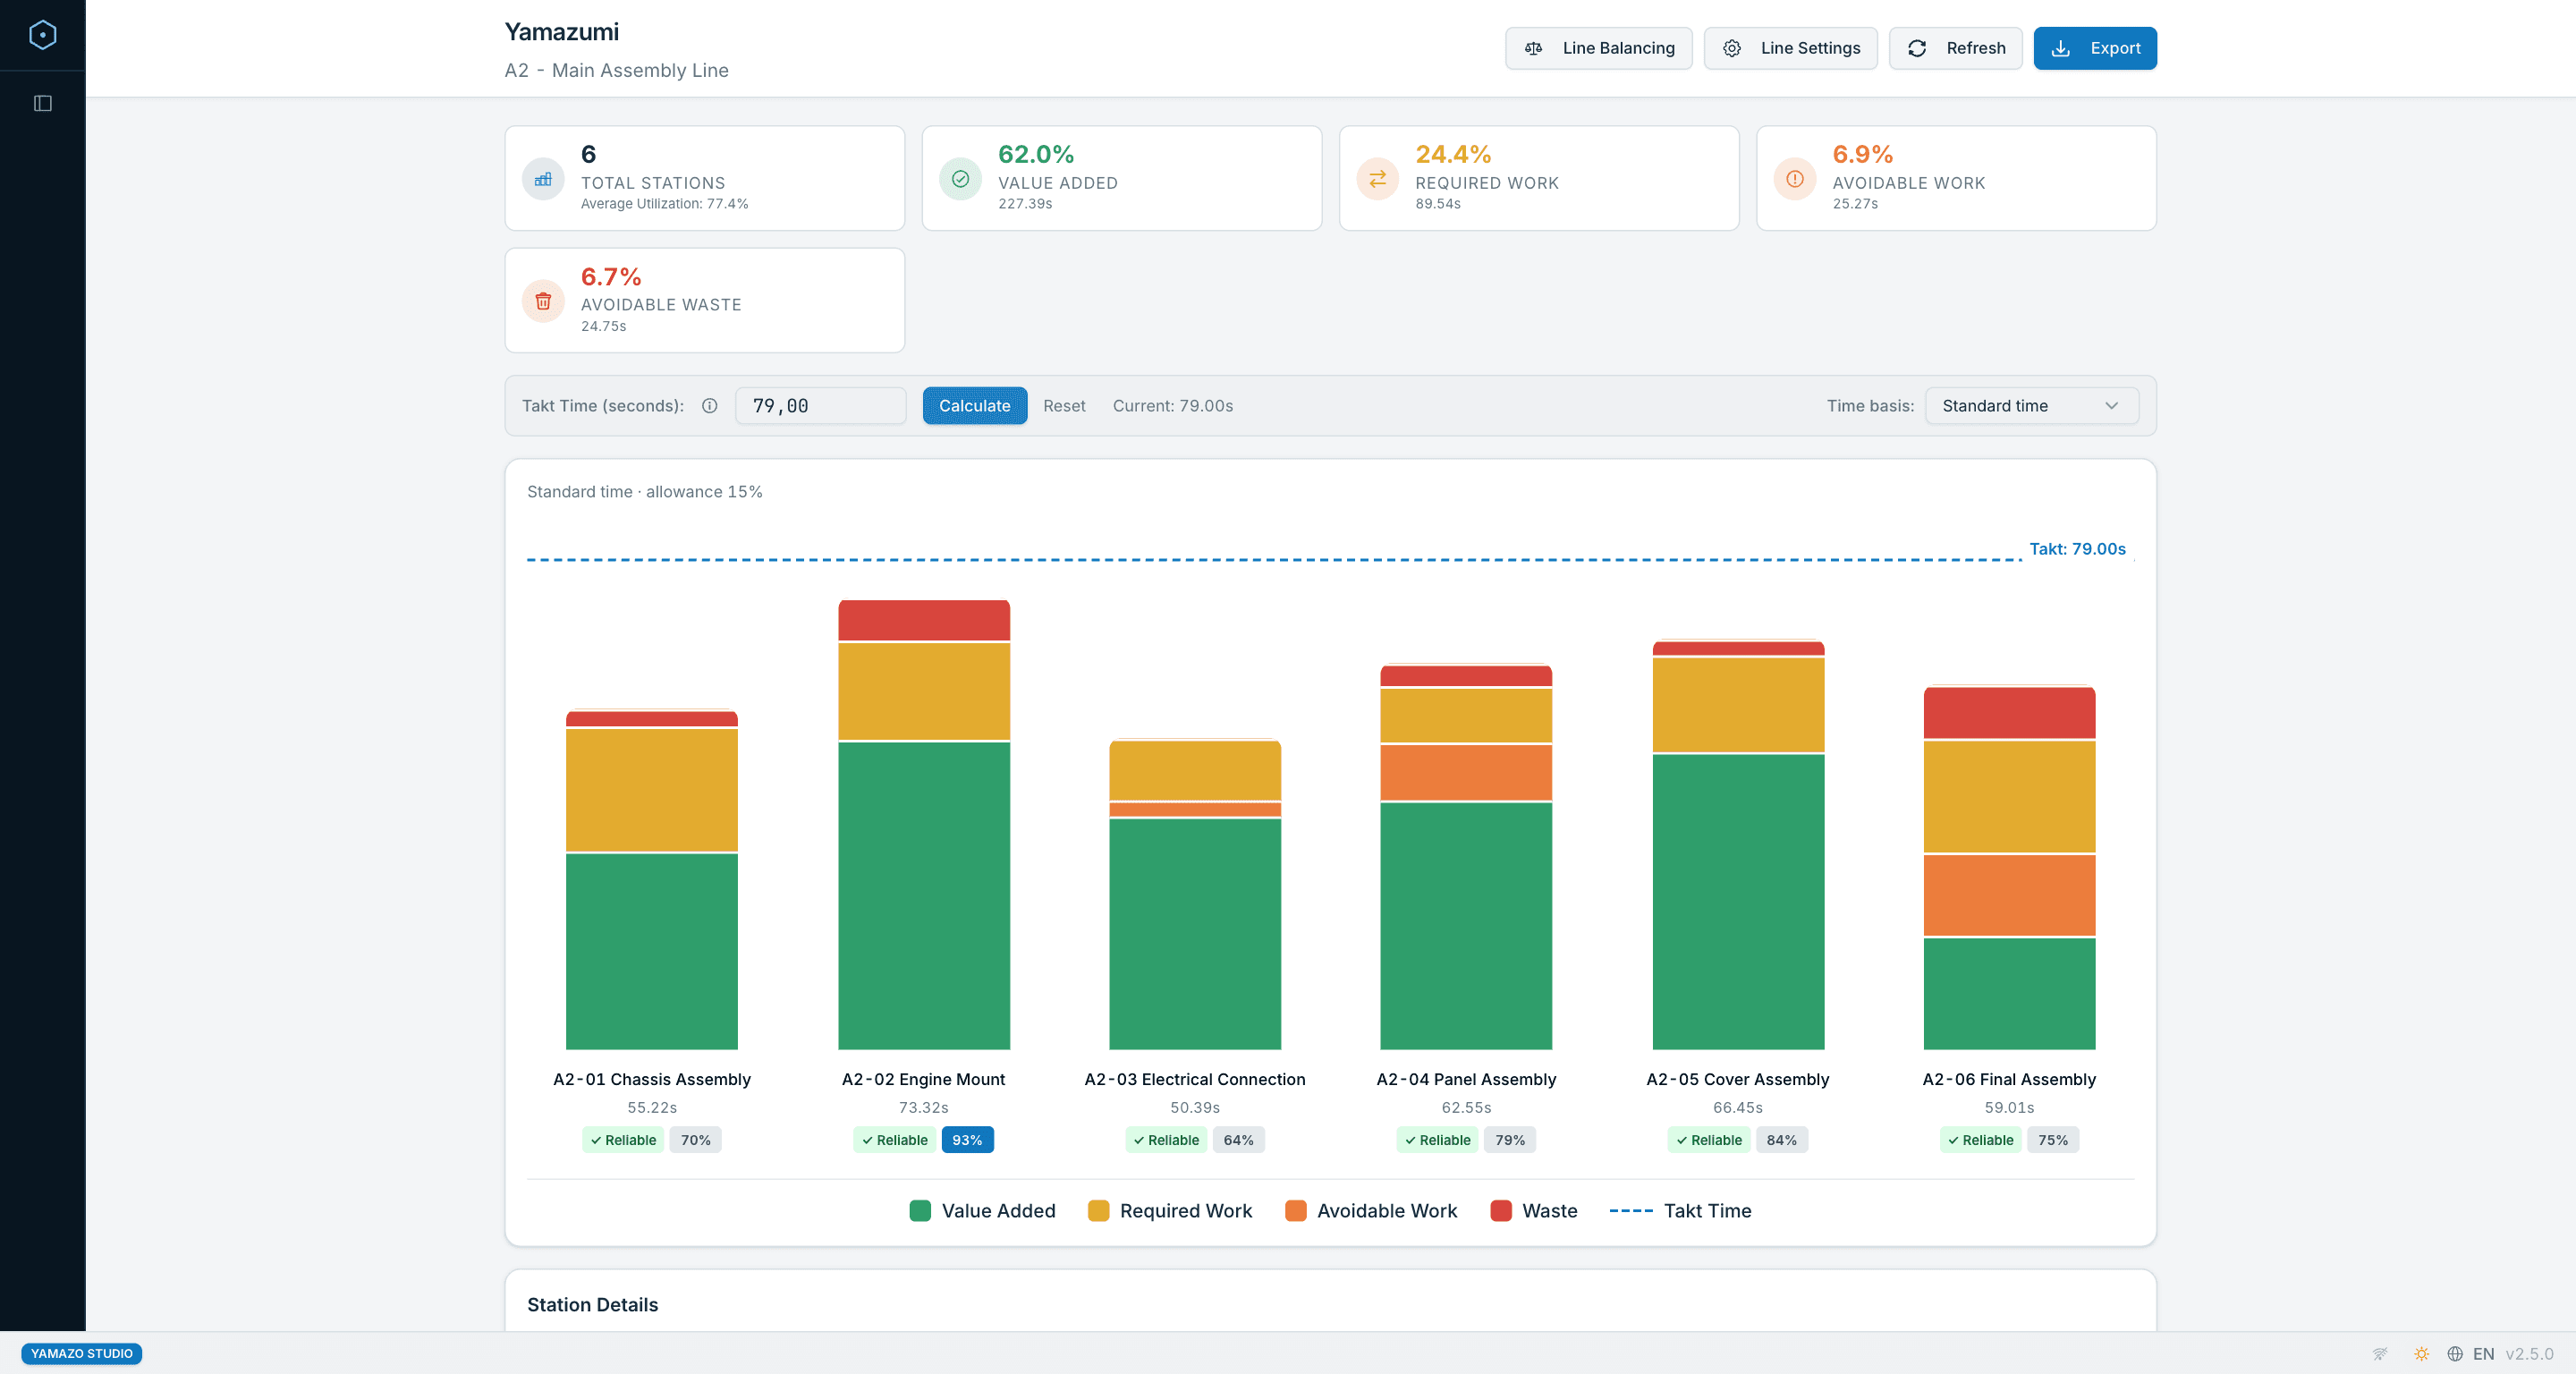Toggle Required Work legend swatch

click(1098, 1211)
